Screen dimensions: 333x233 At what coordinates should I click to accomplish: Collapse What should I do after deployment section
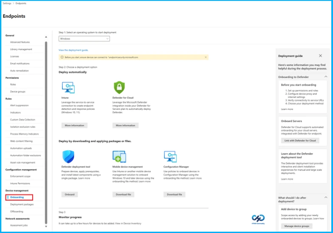326,197
